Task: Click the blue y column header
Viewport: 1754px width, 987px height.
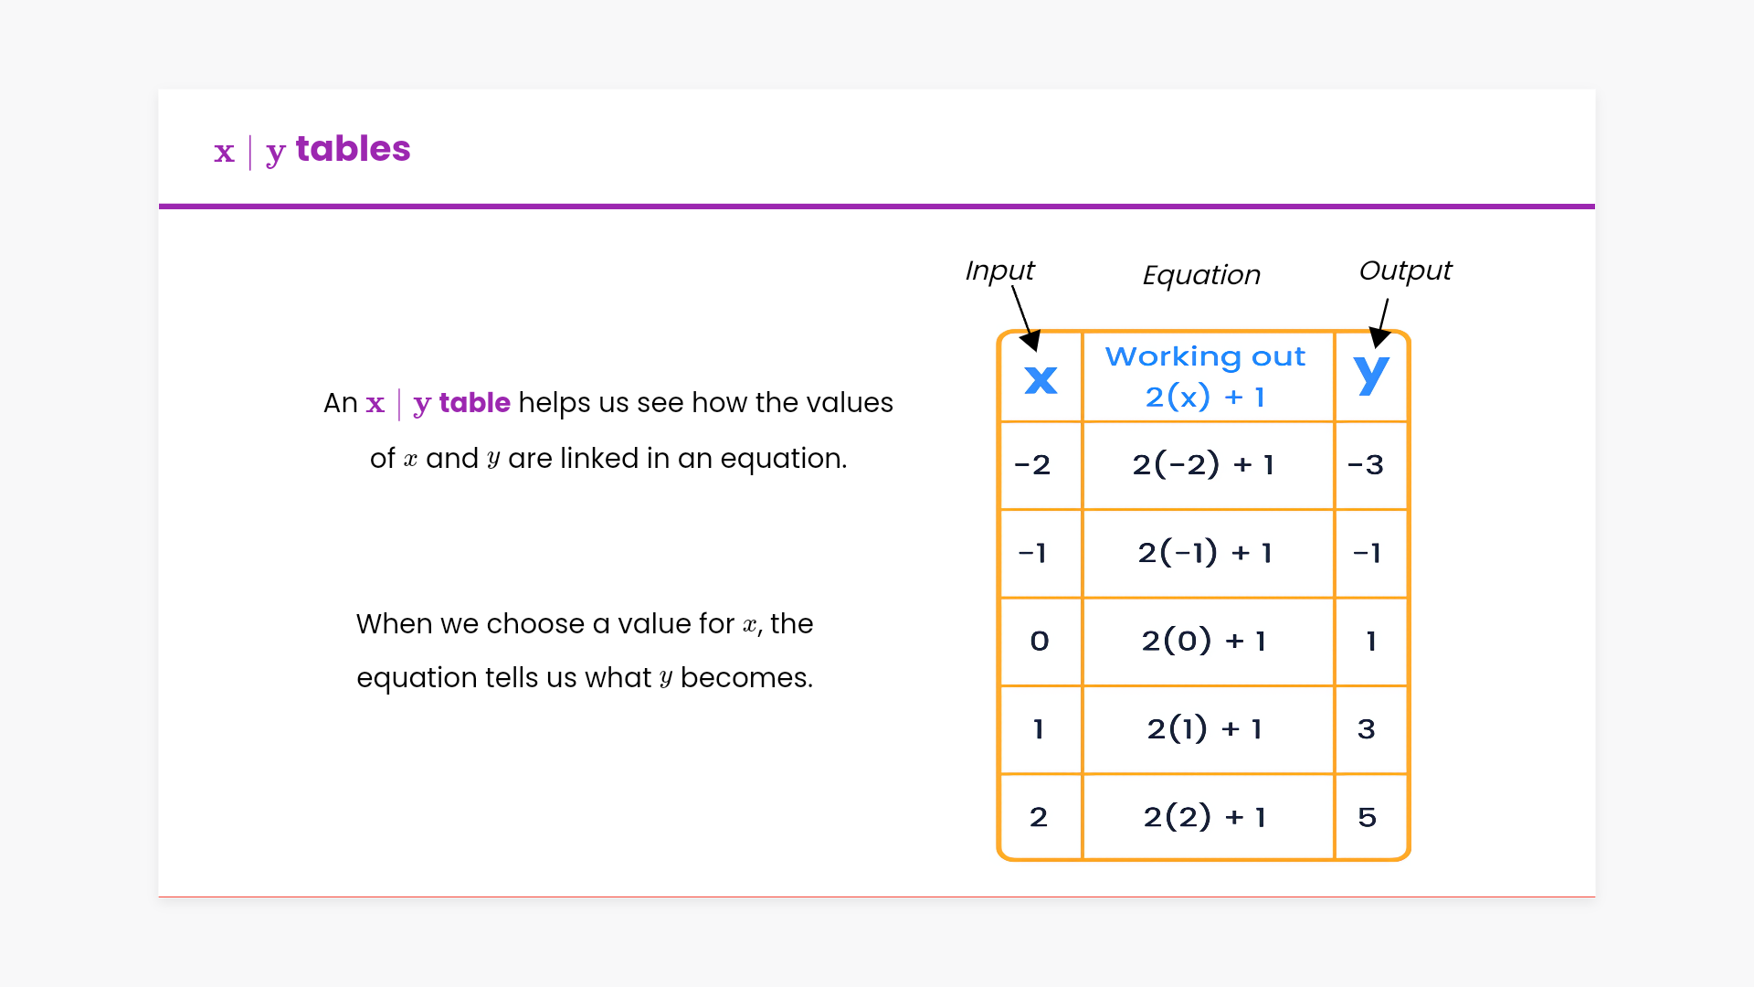Action: point(1370,375)
